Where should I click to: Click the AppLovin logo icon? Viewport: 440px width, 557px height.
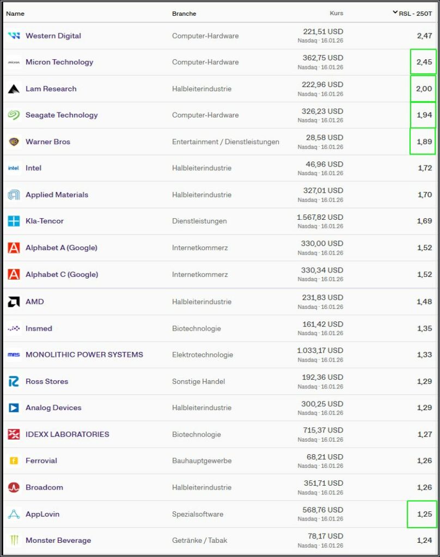tap(14, 515)
